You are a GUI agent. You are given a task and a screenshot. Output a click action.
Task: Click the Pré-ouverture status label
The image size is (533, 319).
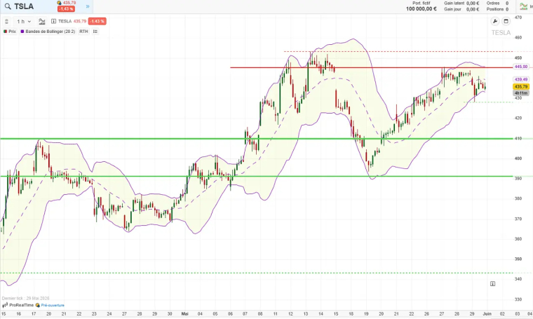tap(53, 305)
